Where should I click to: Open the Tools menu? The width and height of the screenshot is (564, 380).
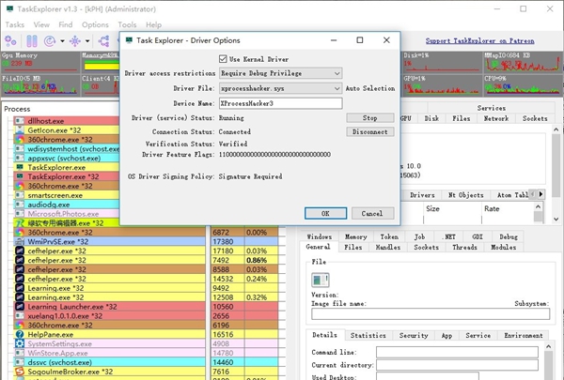(x=127, y=24)
